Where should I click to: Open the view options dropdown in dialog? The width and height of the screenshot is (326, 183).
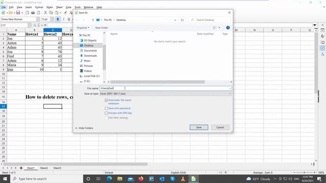(220, 27)
